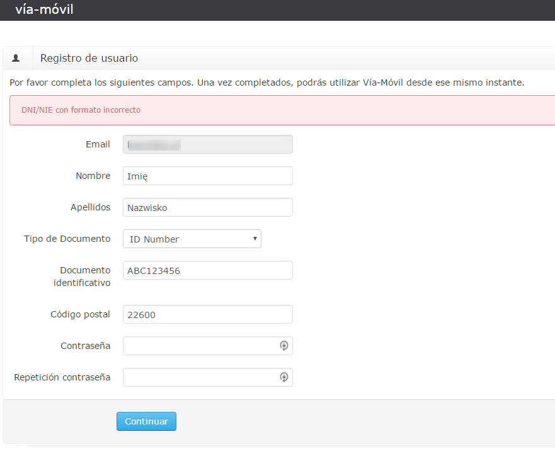555x456 pixels.
Task: Focus the Email input field
Action: (x=208, y=144)
